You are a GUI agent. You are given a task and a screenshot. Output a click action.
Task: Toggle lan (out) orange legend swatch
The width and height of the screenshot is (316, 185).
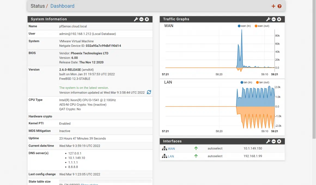[x=257, y=82]
